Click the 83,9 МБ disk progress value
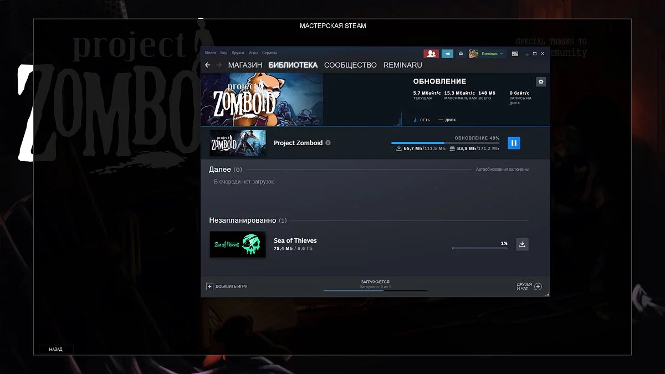 (467, 148)
